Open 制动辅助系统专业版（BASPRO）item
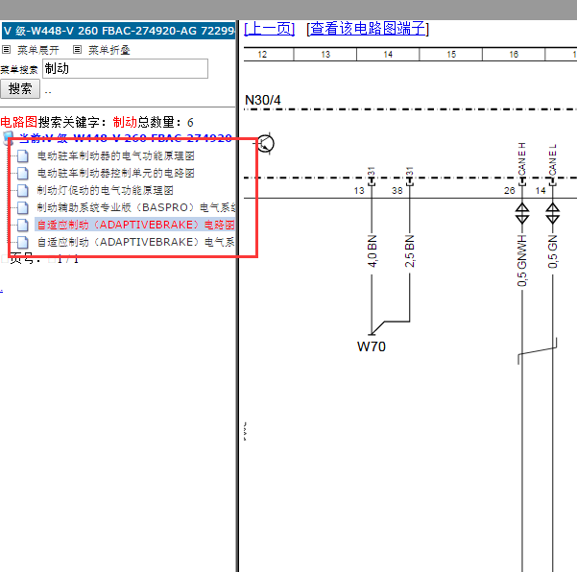The image size is (577, 572). [x=135, y=207]
